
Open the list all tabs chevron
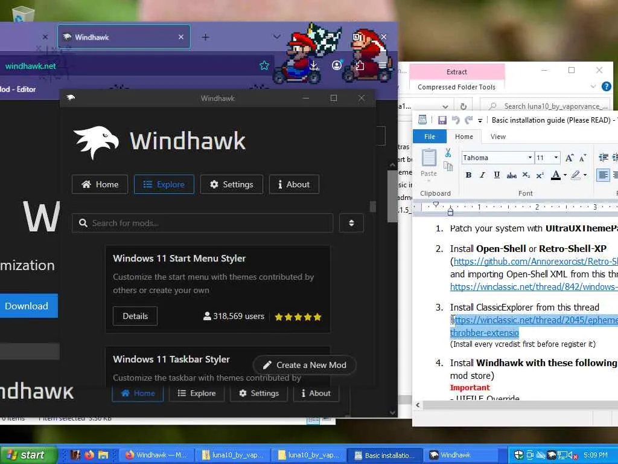click(x=276, y=37)
